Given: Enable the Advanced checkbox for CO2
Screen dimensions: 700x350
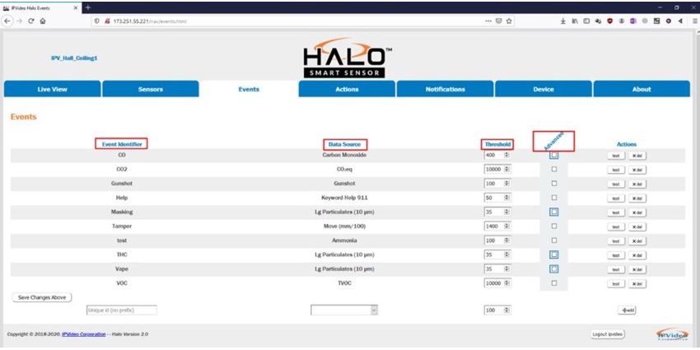Looking at the screenshot, I should pyautogui.click(x=554, y=169).
